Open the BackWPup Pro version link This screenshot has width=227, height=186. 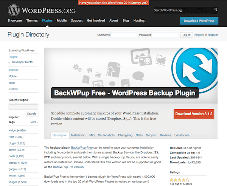pos(68,167)
